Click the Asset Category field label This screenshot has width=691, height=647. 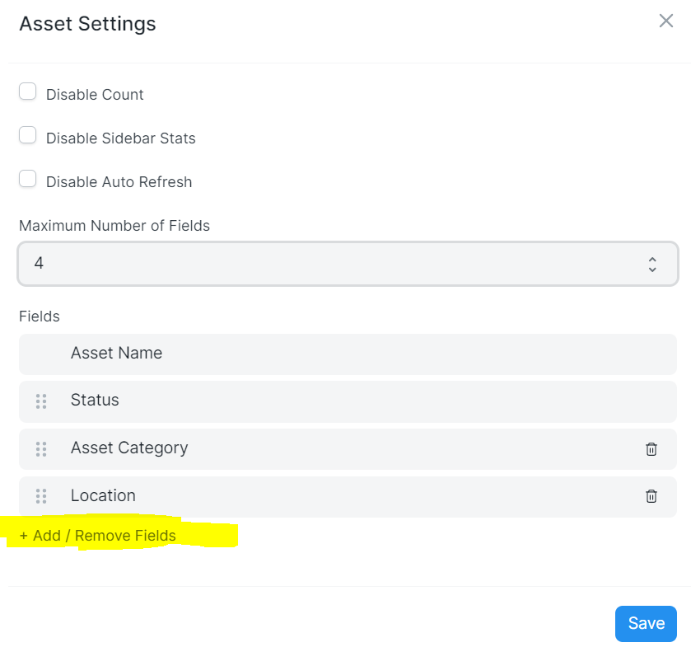point(129,448)
